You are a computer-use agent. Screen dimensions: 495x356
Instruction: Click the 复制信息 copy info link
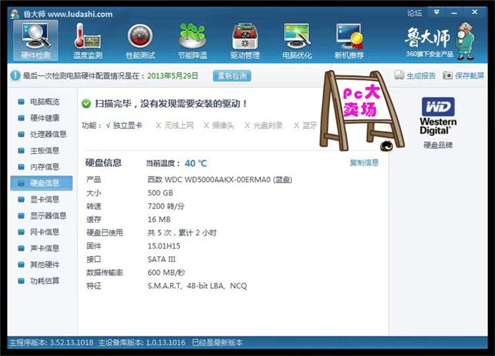[x=364, y=163]
